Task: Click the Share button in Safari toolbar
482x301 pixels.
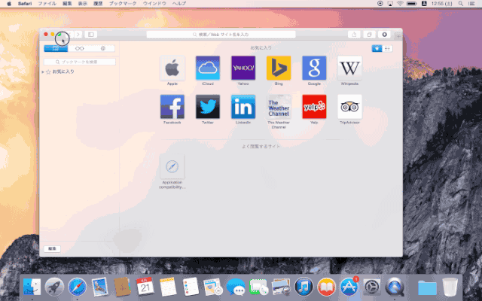Action: click(x=354, y=35)
